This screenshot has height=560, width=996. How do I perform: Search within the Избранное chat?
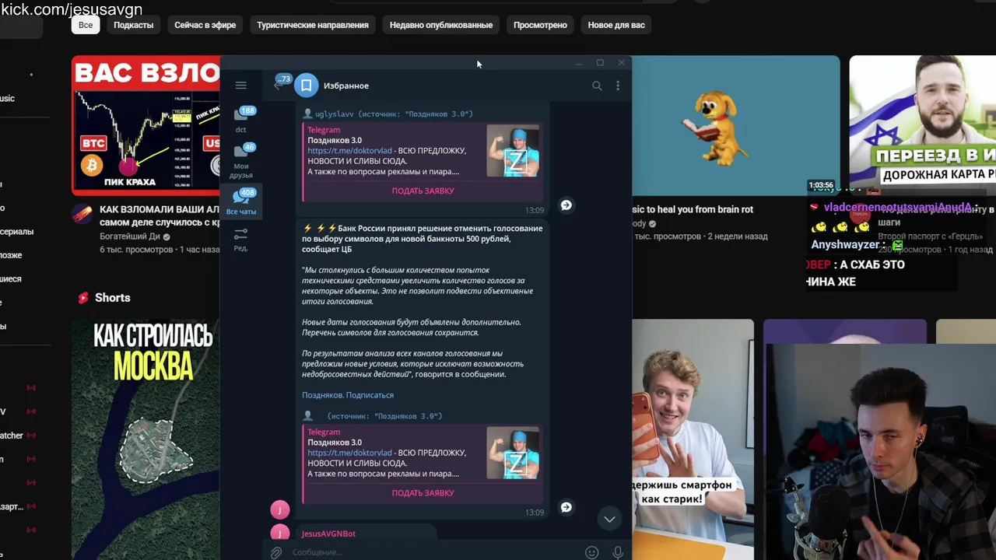tap(597, 86)
